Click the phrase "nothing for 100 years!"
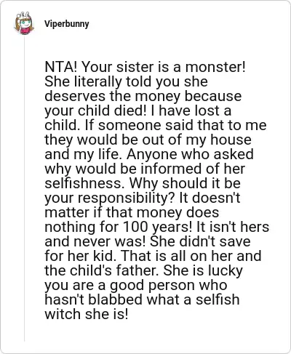Screen dimensions: 291x354 119,227
